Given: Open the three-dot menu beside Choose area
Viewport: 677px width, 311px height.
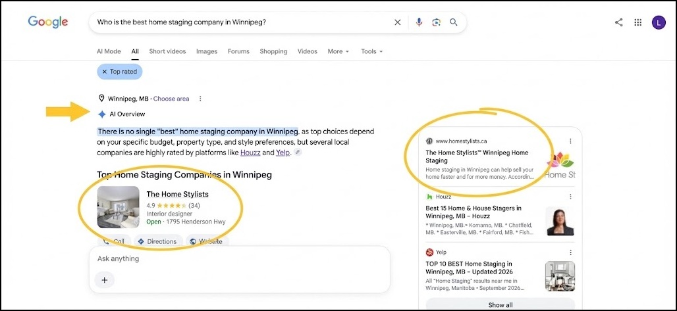Looking at the screenshot, I should click(x=200, y=99).
